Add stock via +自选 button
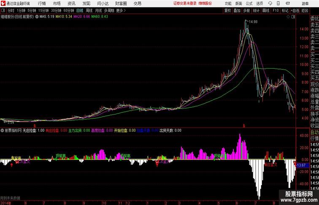Viewport: 319px width, 205px height. point(295,11)
